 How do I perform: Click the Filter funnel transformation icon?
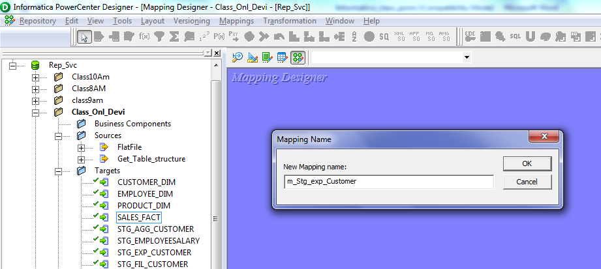(159, 36)
